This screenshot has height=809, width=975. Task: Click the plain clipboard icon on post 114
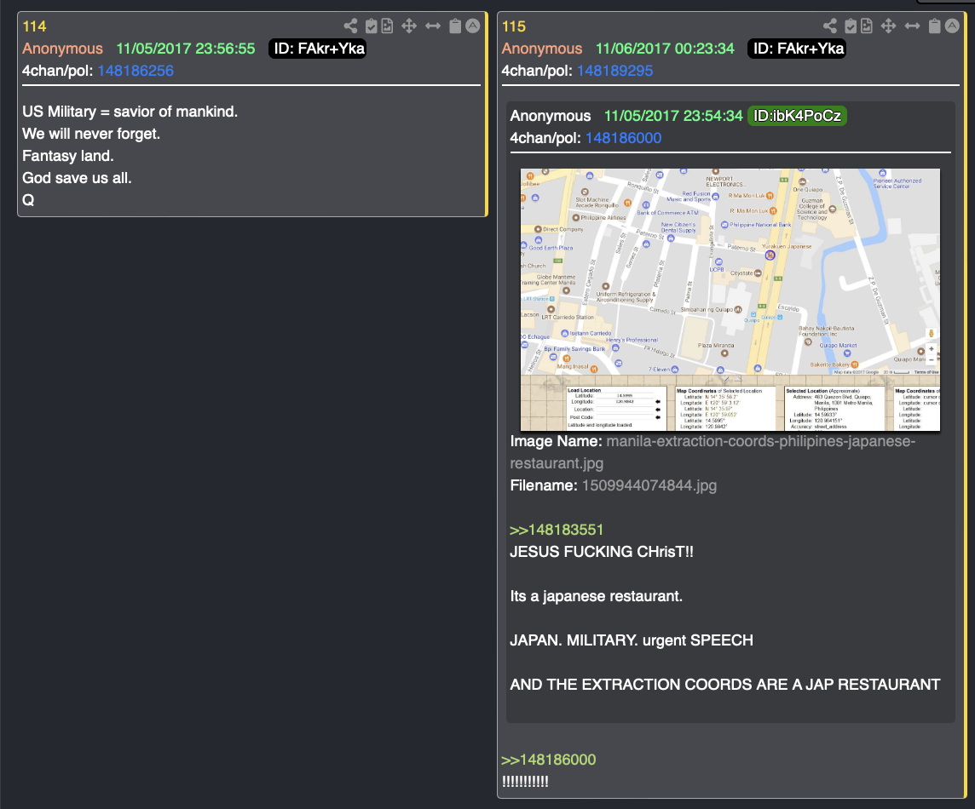(x=455, y=26)
